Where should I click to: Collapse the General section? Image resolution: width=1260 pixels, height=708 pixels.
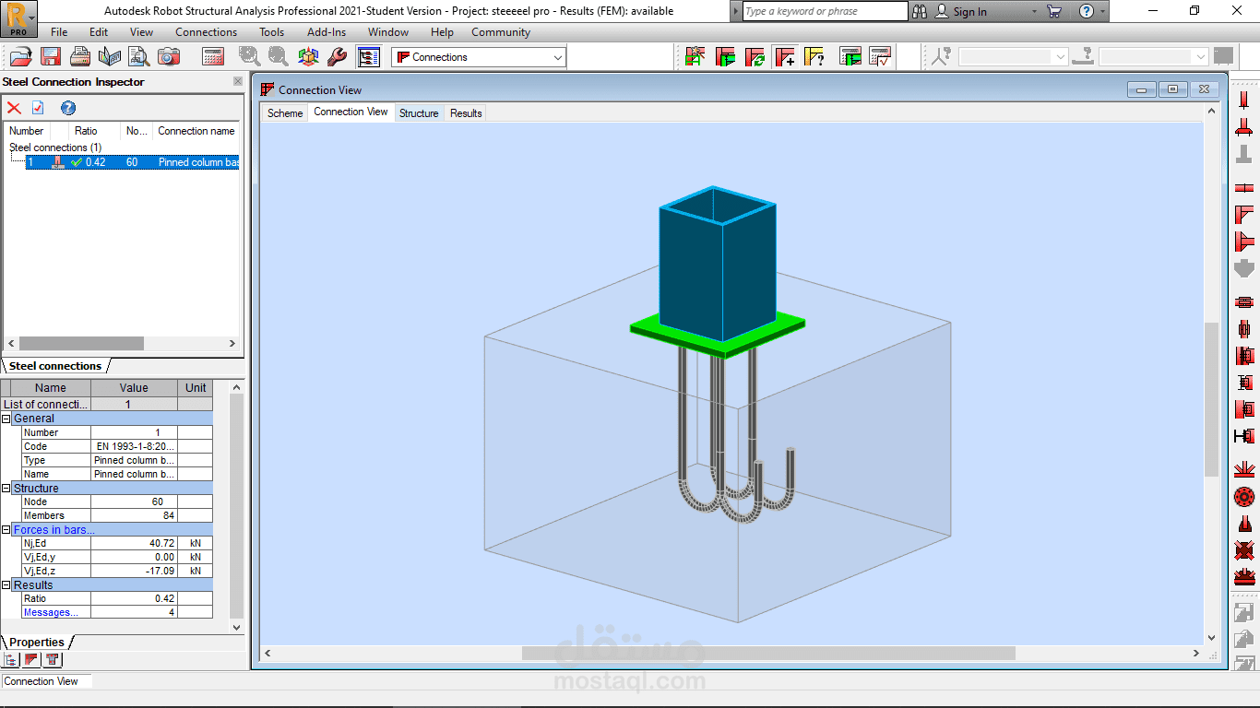click(x=6, y=419)
